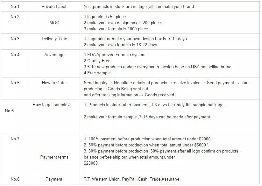Click the "How to Order" label
Viewport: 262px width, 186px height.
[54, 83]
